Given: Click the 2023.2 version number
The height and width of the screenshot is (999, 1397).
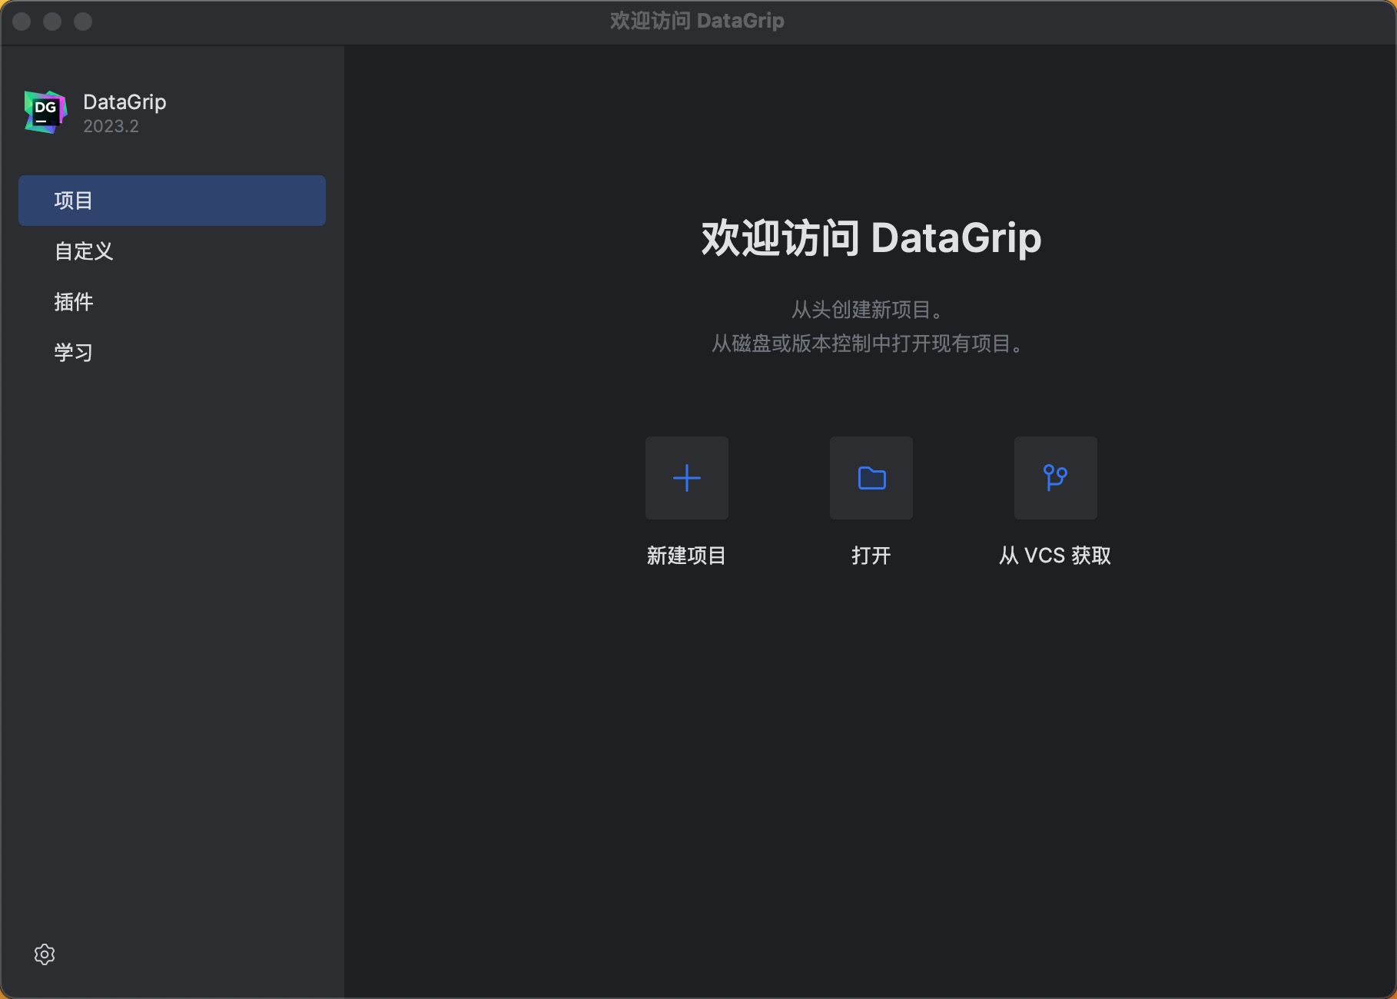Looking at the screenshot, I should pyautogui.click(x=111, y=127).
